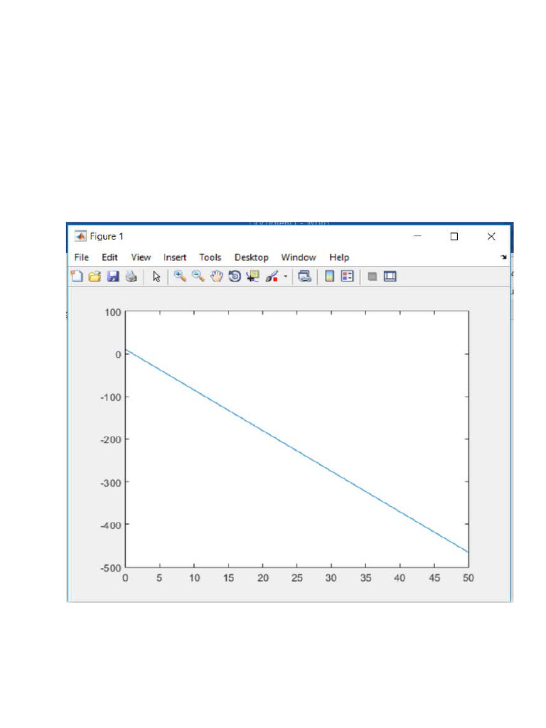This screenshot has width=546, height=728.
Task: Click the Show Plot Tools icon
Action: [390, 277]
